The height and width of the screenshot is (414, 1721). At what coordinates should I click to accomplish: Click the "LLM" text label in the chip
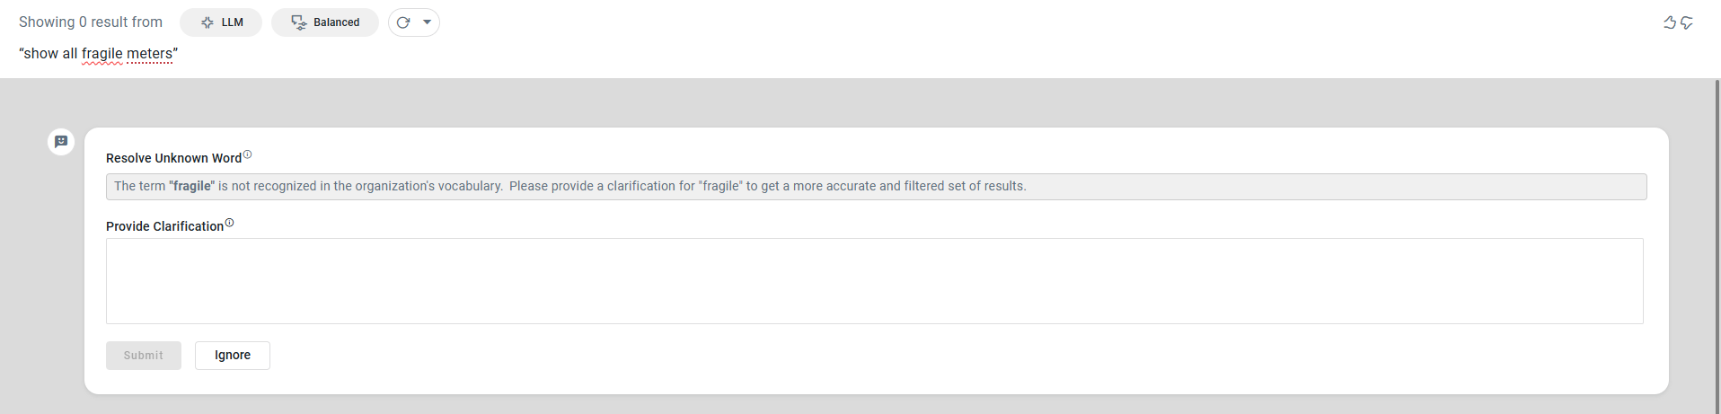233,22
